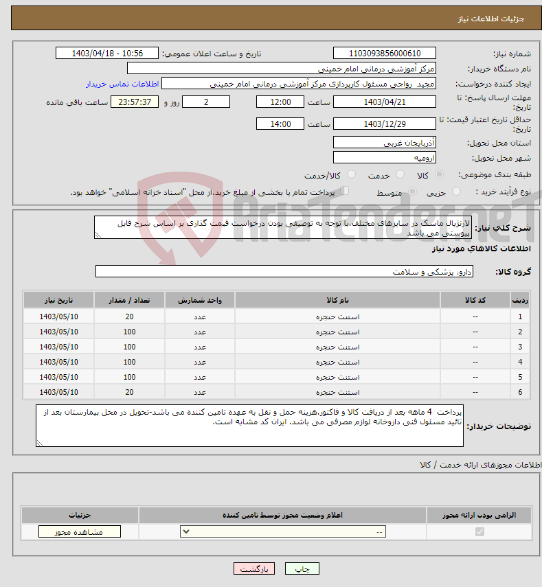This screenshot has height=587, width=542.
Task: Select the جزیی purchase type radio
Action: [456, 192]
